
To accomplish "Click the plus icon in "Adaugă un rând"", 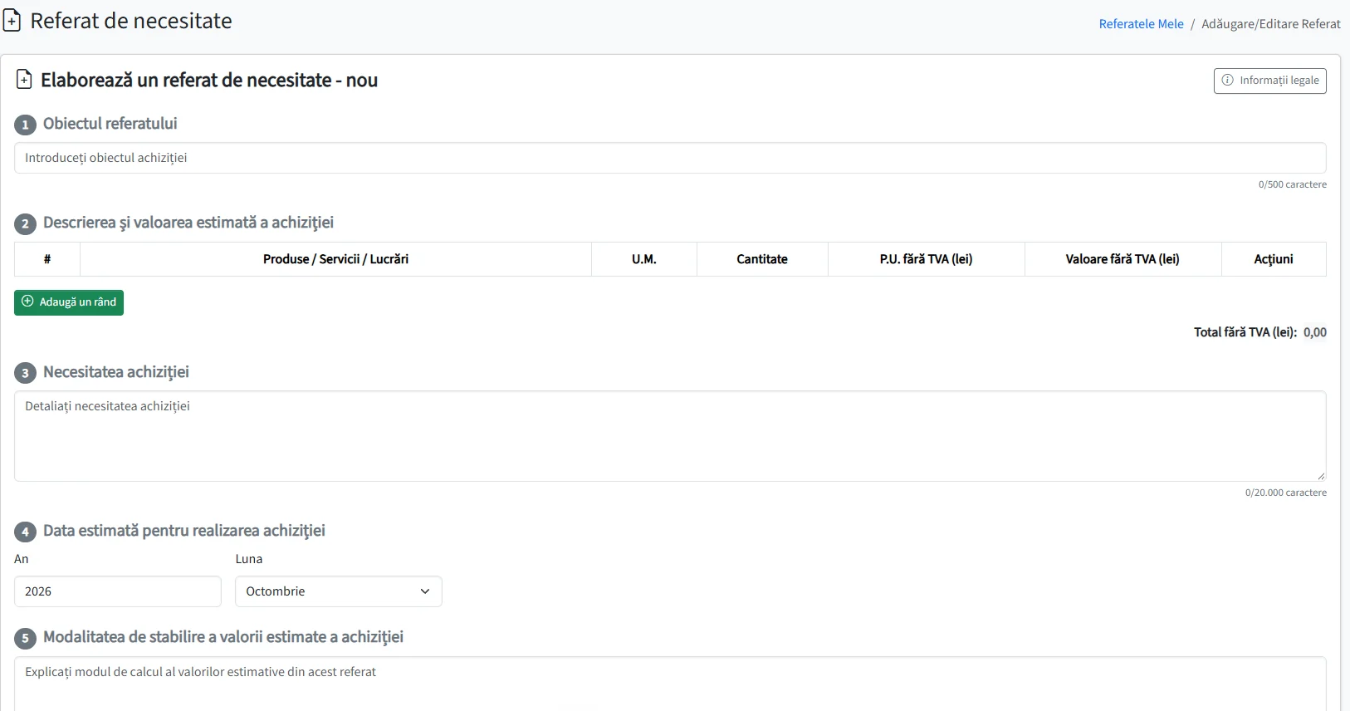I will click(27, 302).
